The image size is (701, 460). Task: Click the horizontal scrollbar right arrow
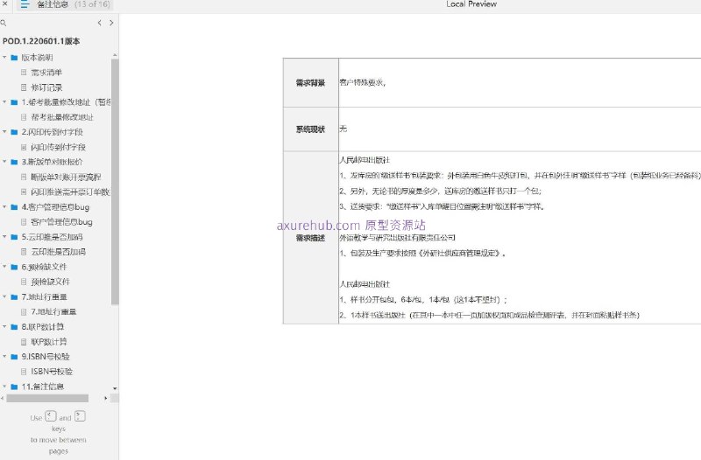pyautogui.click(x=105, y=398)
